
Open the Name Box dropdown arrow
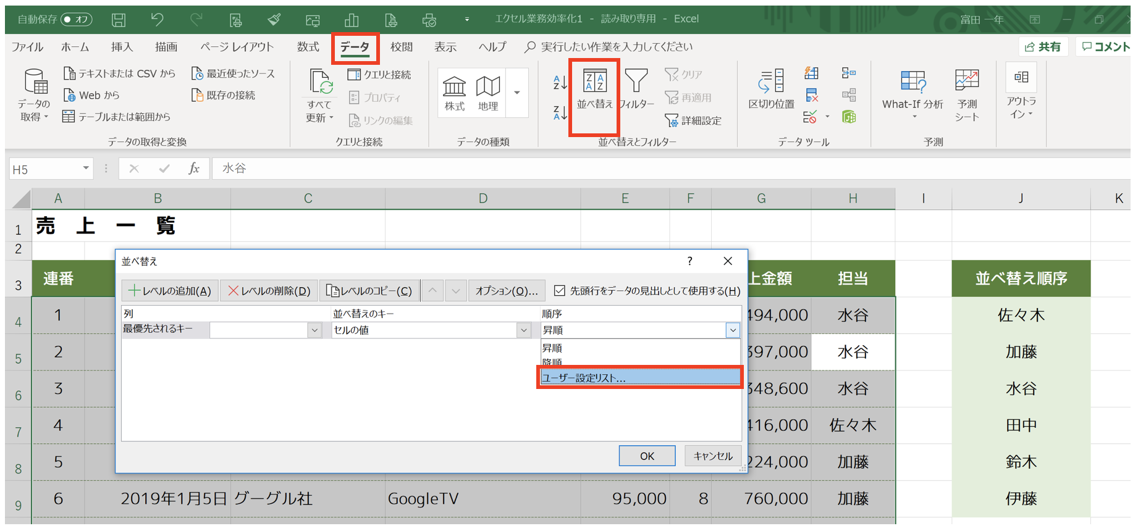86,169
